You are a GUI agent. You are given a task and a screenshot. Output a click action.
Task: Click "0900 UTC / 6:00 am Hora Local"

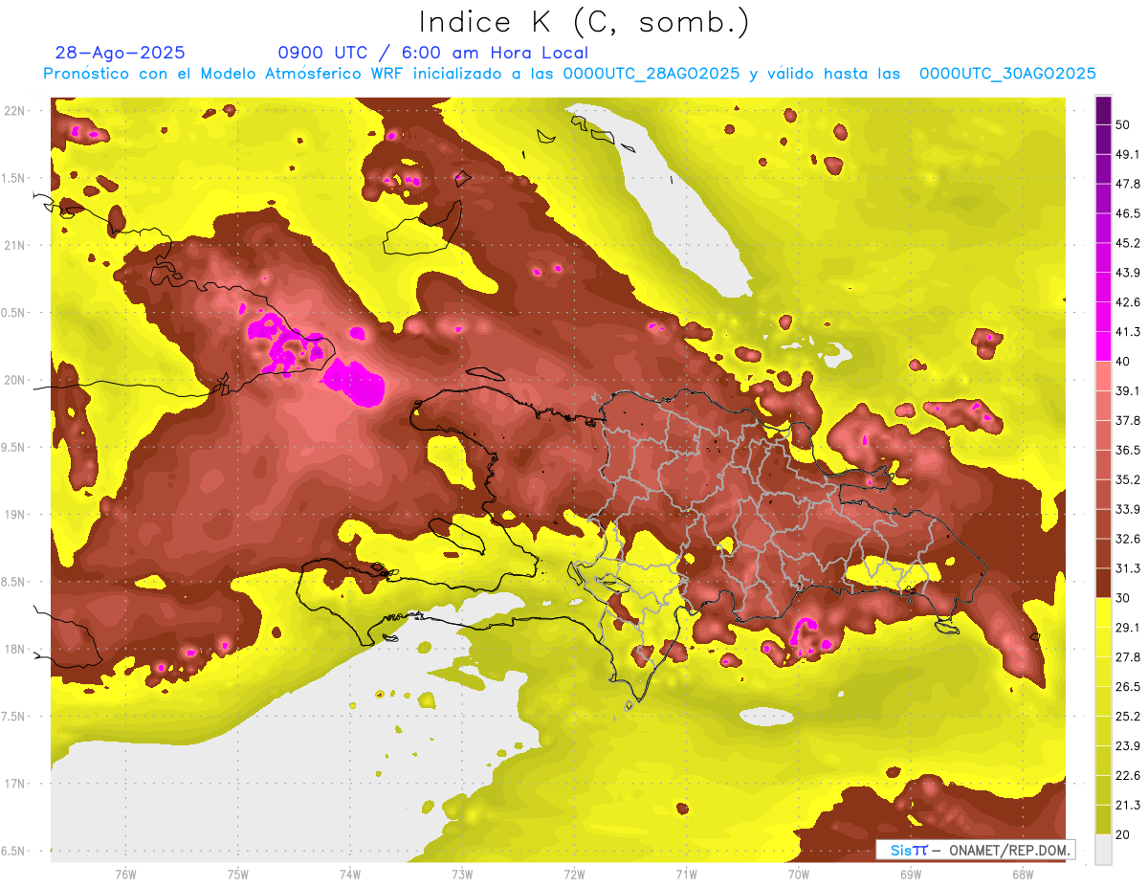(432, 54)
